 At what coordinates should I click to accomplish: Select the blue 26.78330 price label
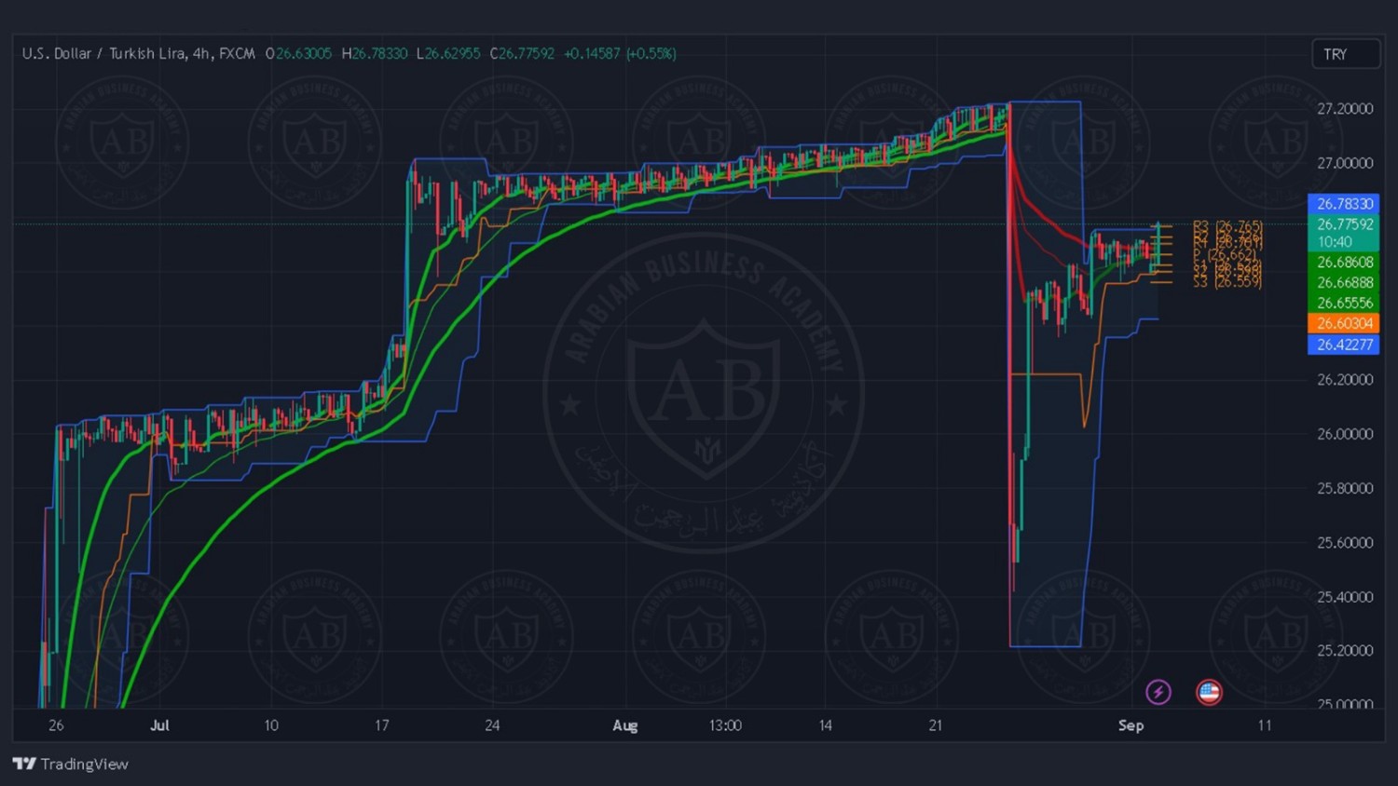(1344, 204)
